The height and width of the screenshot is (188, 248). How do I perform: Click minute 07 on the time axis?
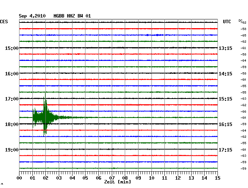tap(112, 178)
